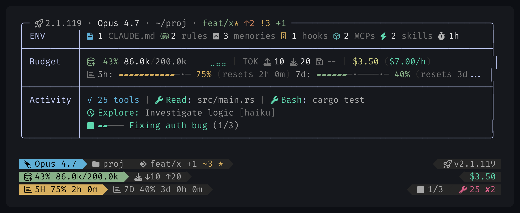
Task: Click the checkmark before 25 tools
Action: coord(90,100)
